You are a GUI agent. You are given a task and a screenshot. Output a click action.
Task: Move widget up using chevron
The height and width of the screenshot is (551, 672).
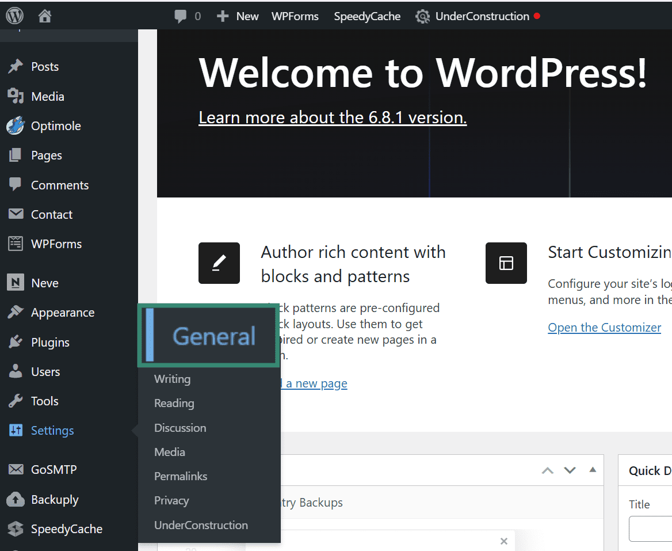tap(547, 470)
